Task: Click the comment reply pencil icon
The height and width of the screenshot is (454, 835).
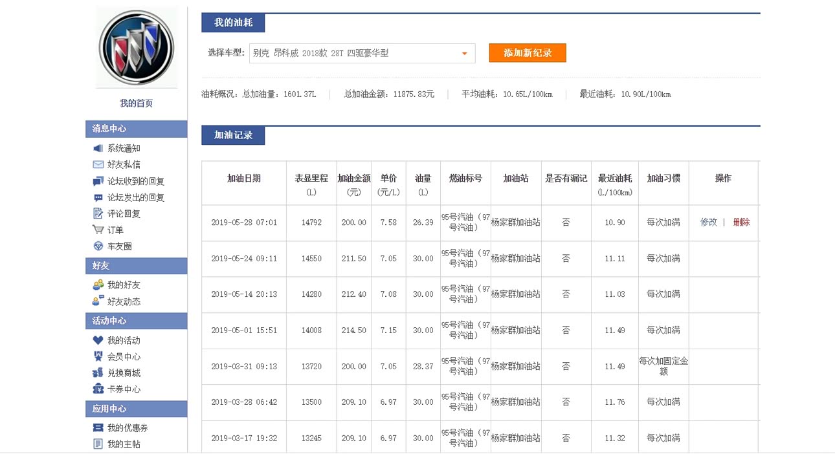Action: click(x=98, y=213)
